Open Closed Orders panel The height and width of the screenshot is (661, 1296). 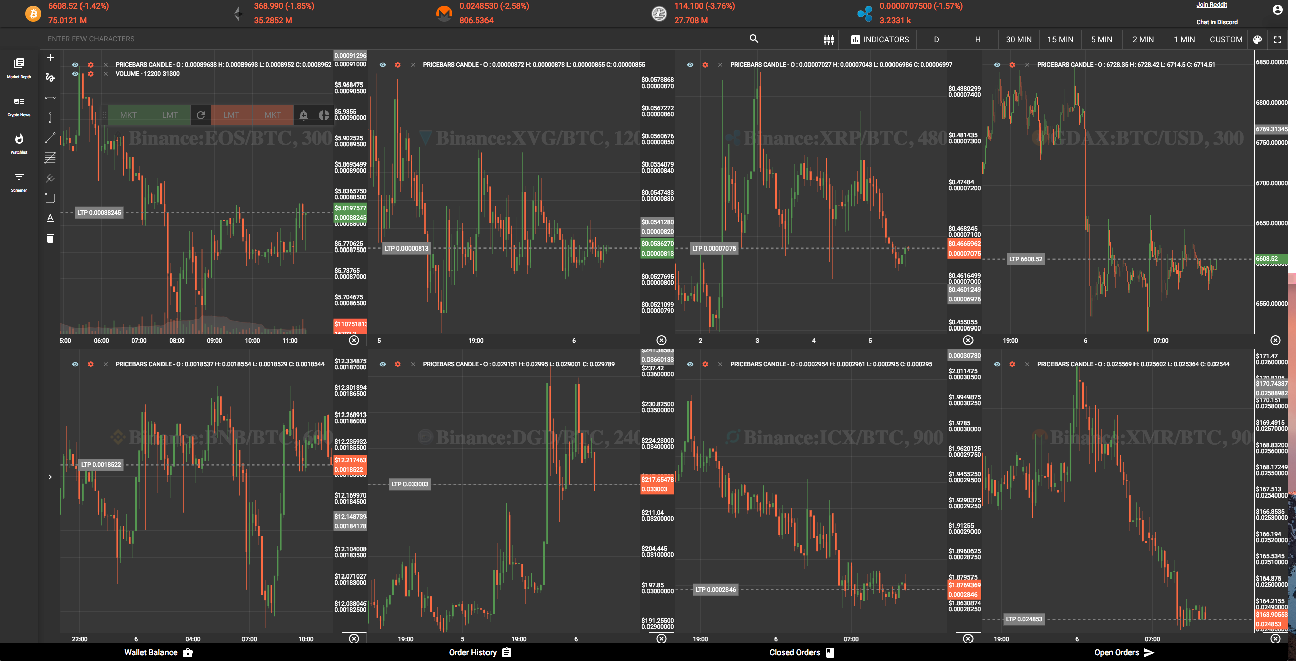pyautogui.click(x=801, y=652)
